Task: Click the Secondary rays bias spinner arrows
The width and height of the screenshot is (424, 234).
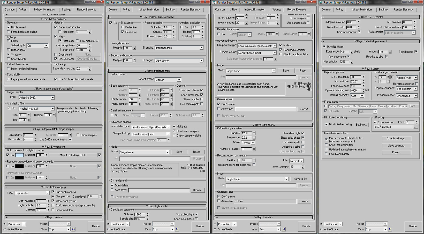Action: [90, 69]
